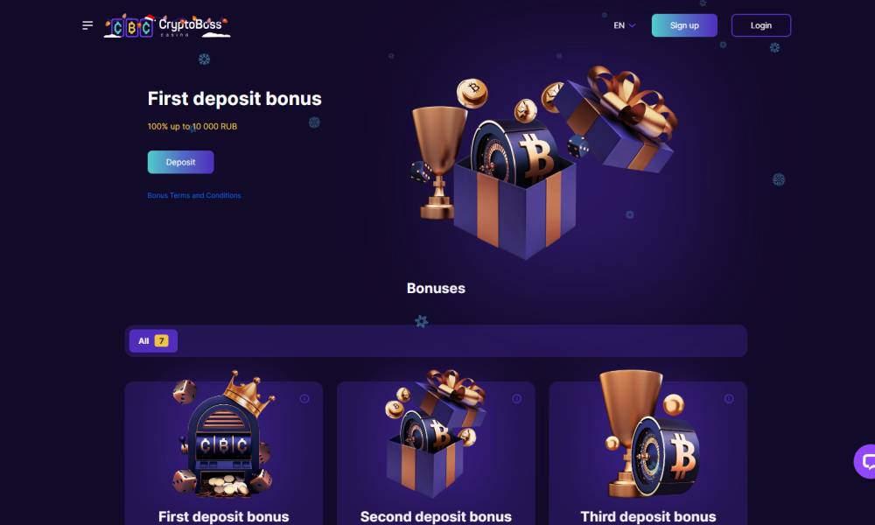Open Bonus Terms and Conditions link

click(x=194, y=195)
